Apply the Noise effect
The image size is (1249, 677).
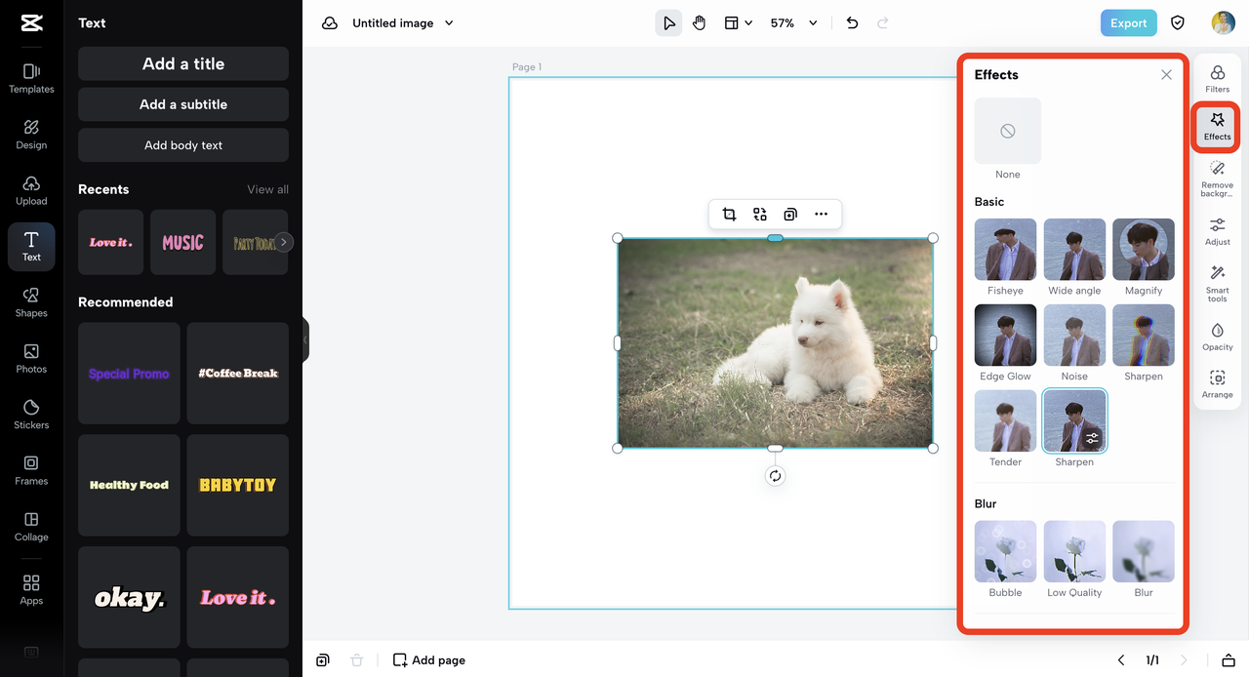1074,336
